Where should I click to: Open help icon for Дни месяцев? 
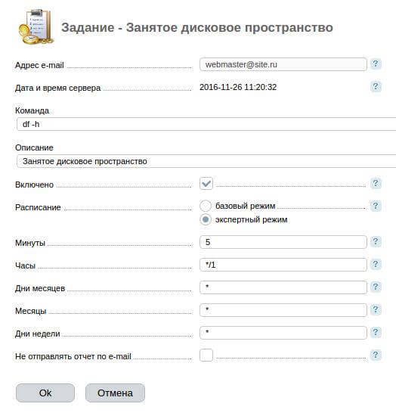tap(376, 287)
